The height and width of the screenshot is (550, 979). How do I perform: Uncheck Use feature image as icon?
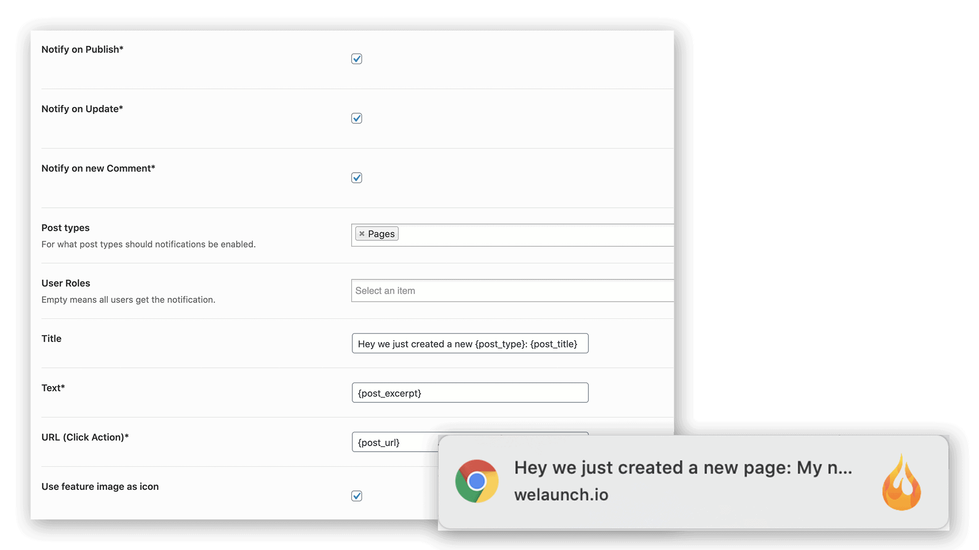(x=356, y=496)
